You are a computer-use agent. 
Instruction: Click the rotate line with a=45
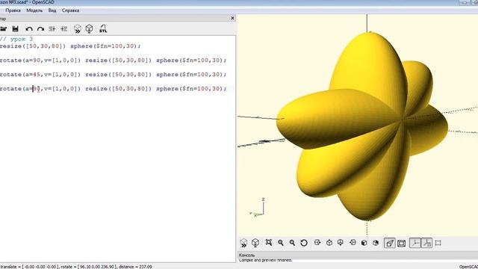[113, 75]
